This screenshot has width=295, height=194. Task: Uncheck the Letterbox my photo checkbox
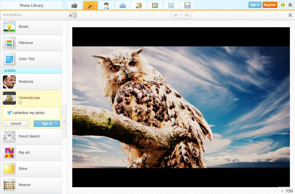(10, 113)
